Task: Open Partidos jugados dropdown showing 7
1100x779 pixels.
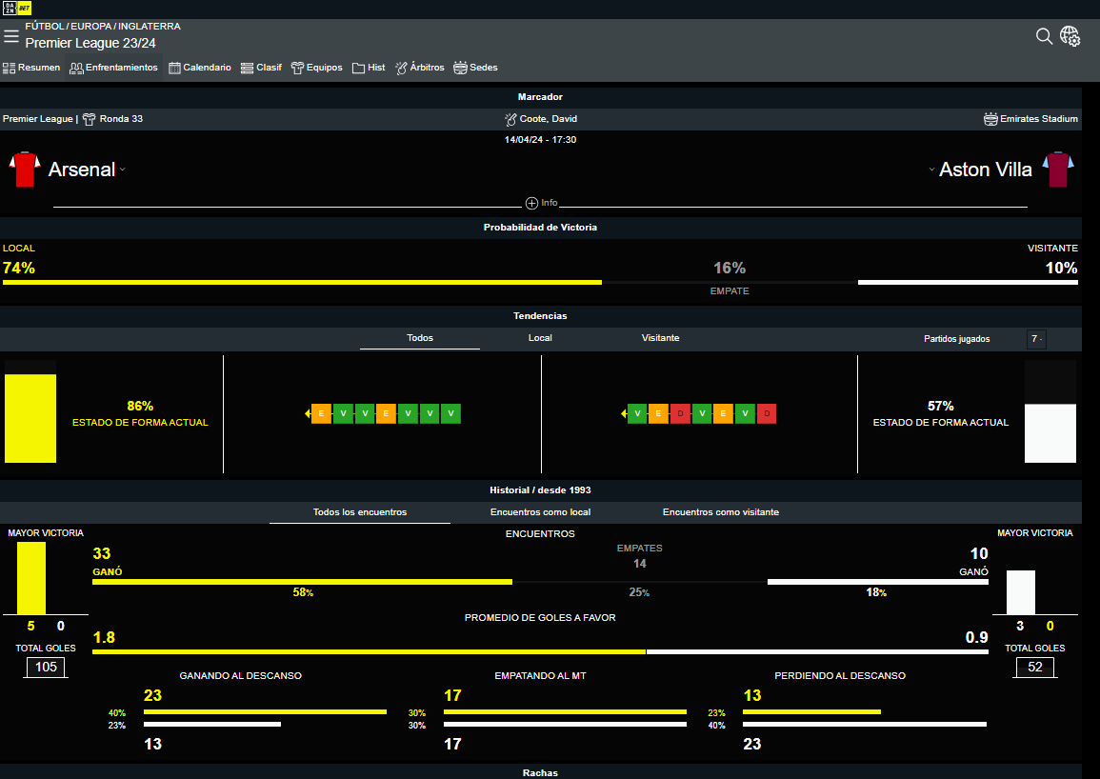Action: [x=1036, y=339]
